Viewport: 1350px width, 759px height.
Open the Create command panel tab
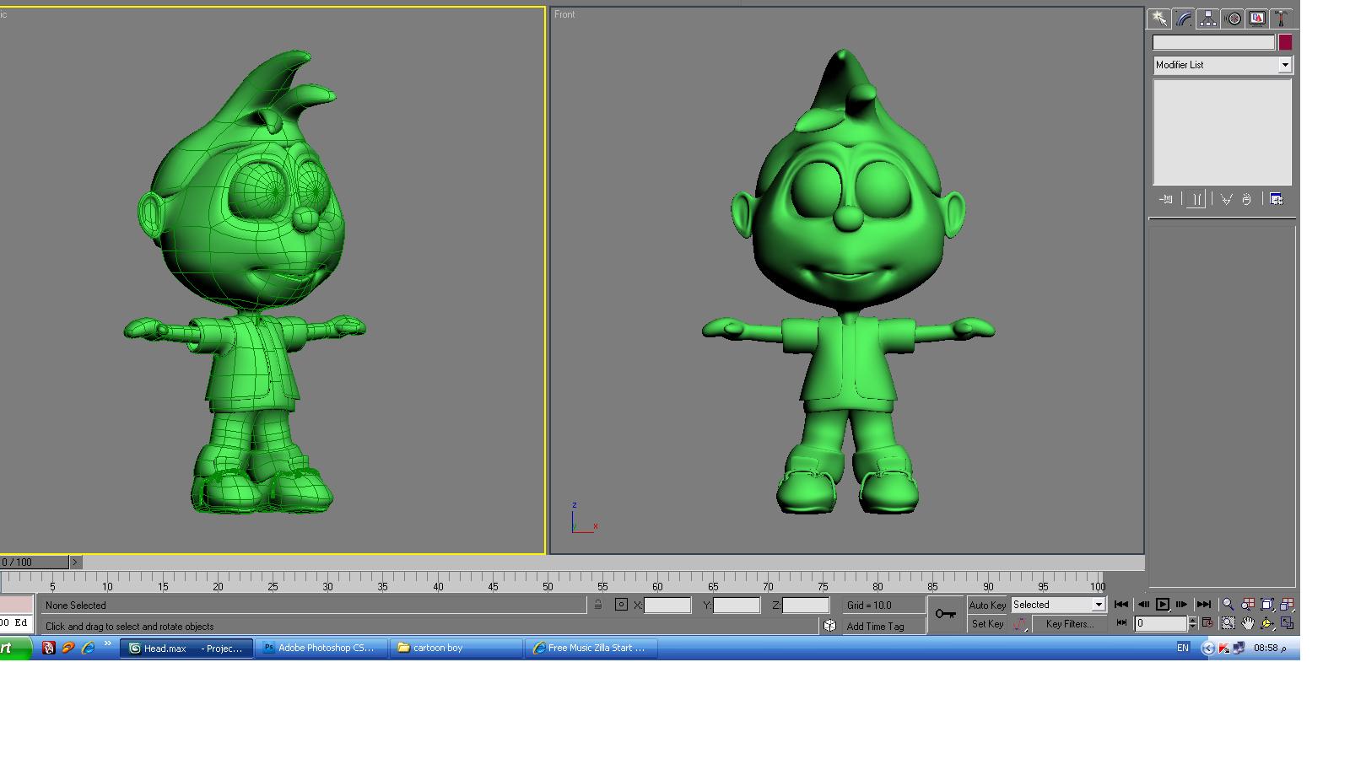(x=1159, y=19)
